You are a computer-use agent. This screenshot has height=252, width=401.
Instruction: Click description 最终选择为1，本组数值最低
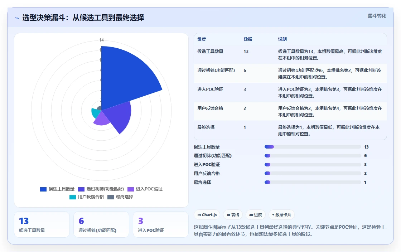329,130
